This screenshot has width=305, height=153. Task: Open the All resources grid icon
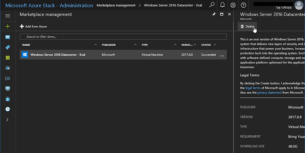pos(8,58)
